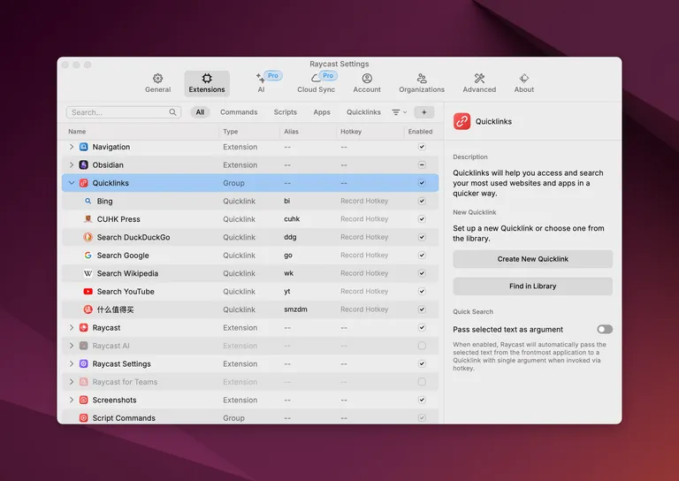Screen dimensions: 679x481
Task: Filter list by Commands tab
Action: 239,112
